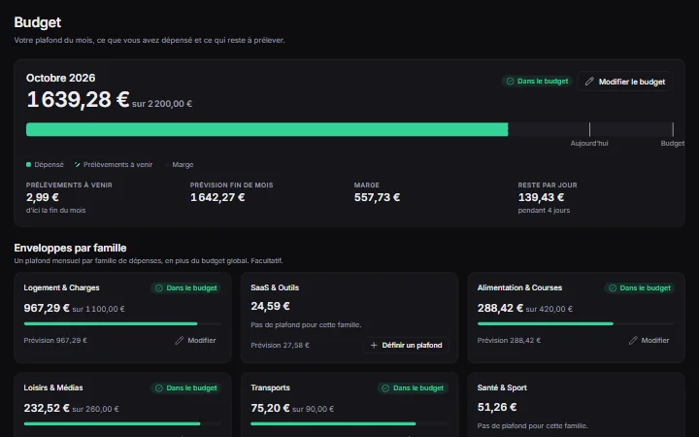Click the 967,29 € amount in Logement
This screenshot has height=437, width=699.
click(47, 308)
